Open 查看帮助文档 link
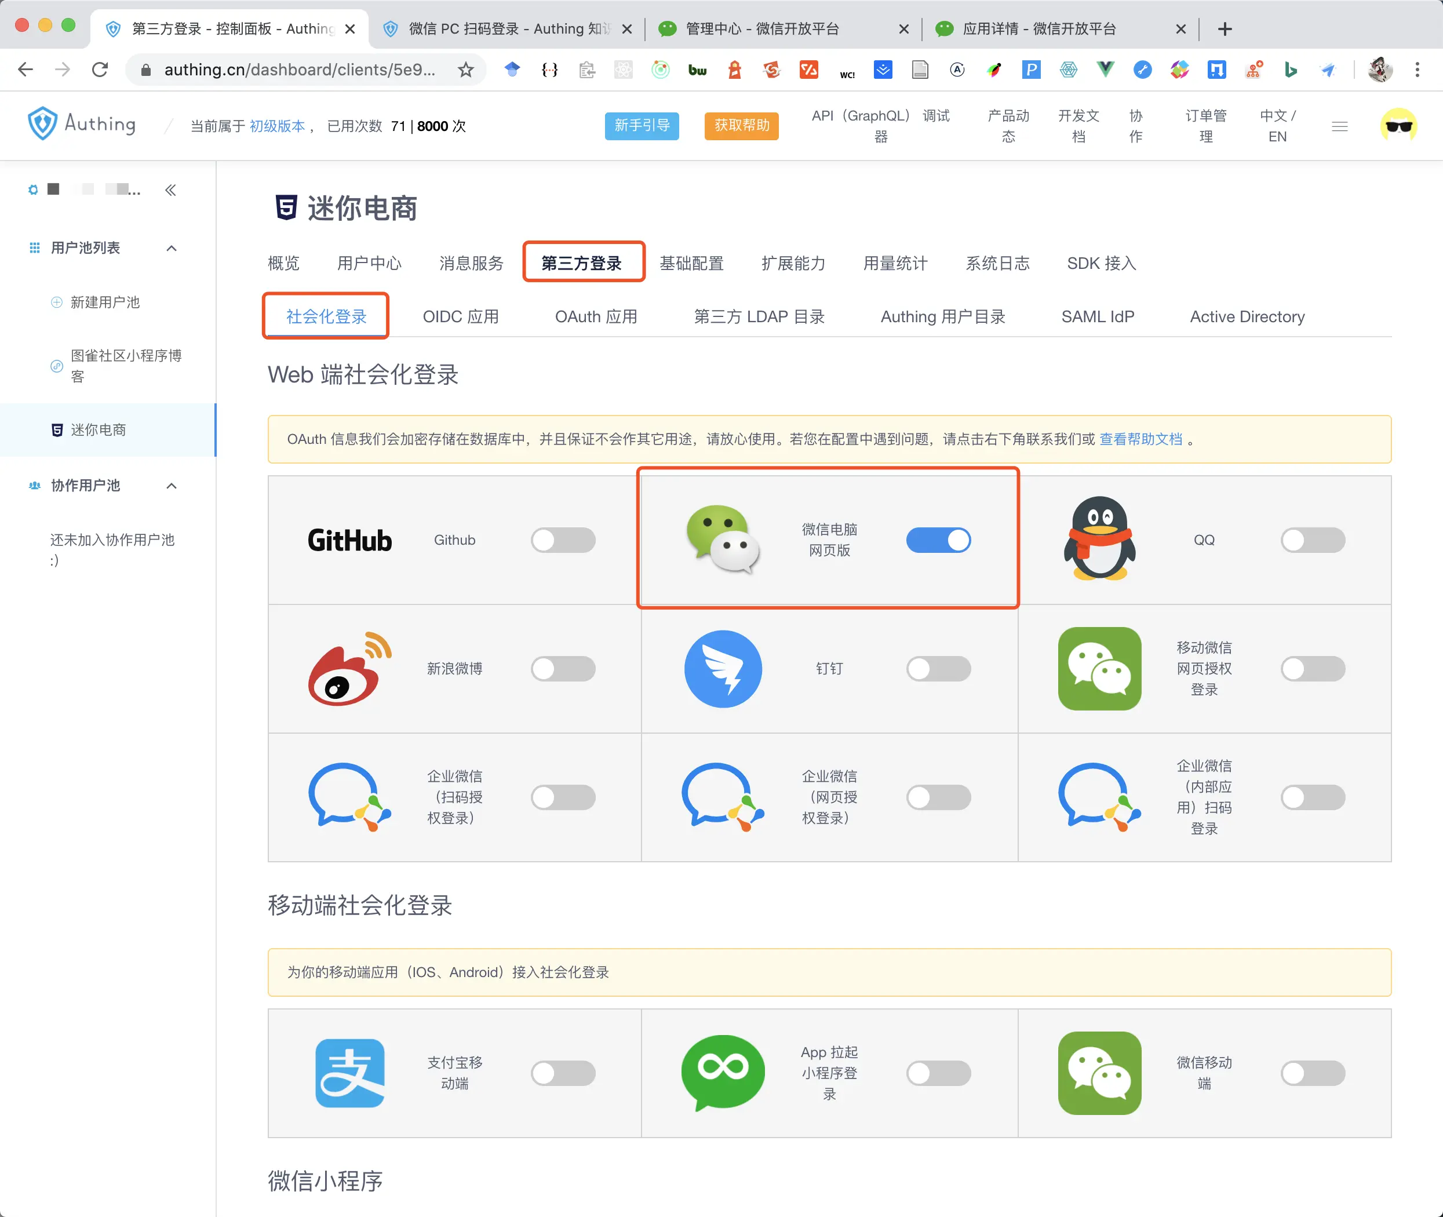This screenshot has height=1217, width=1443. [1141, 439]
